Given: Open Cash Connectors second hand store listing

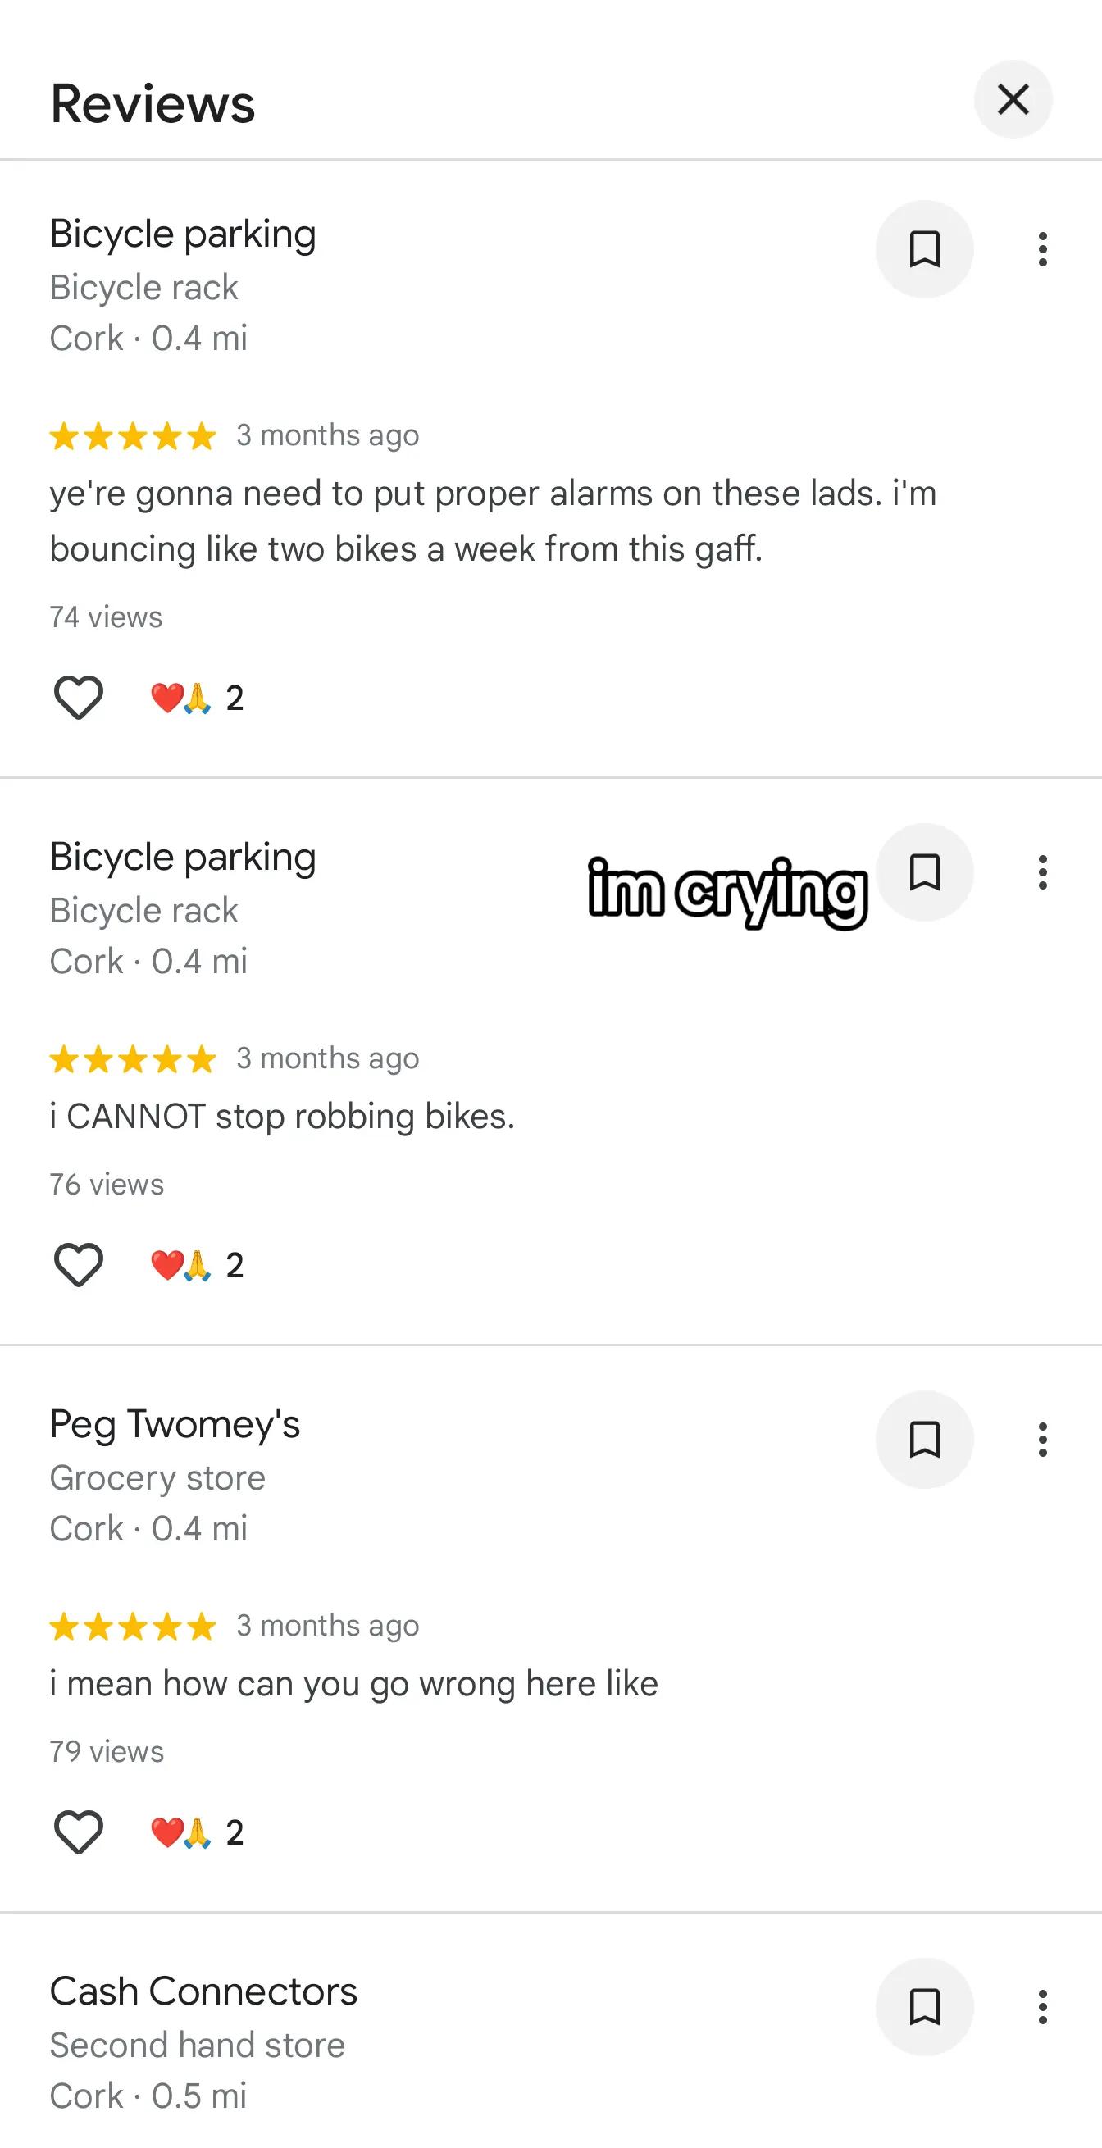Looking at the screenshot, I should (203, 1991).
